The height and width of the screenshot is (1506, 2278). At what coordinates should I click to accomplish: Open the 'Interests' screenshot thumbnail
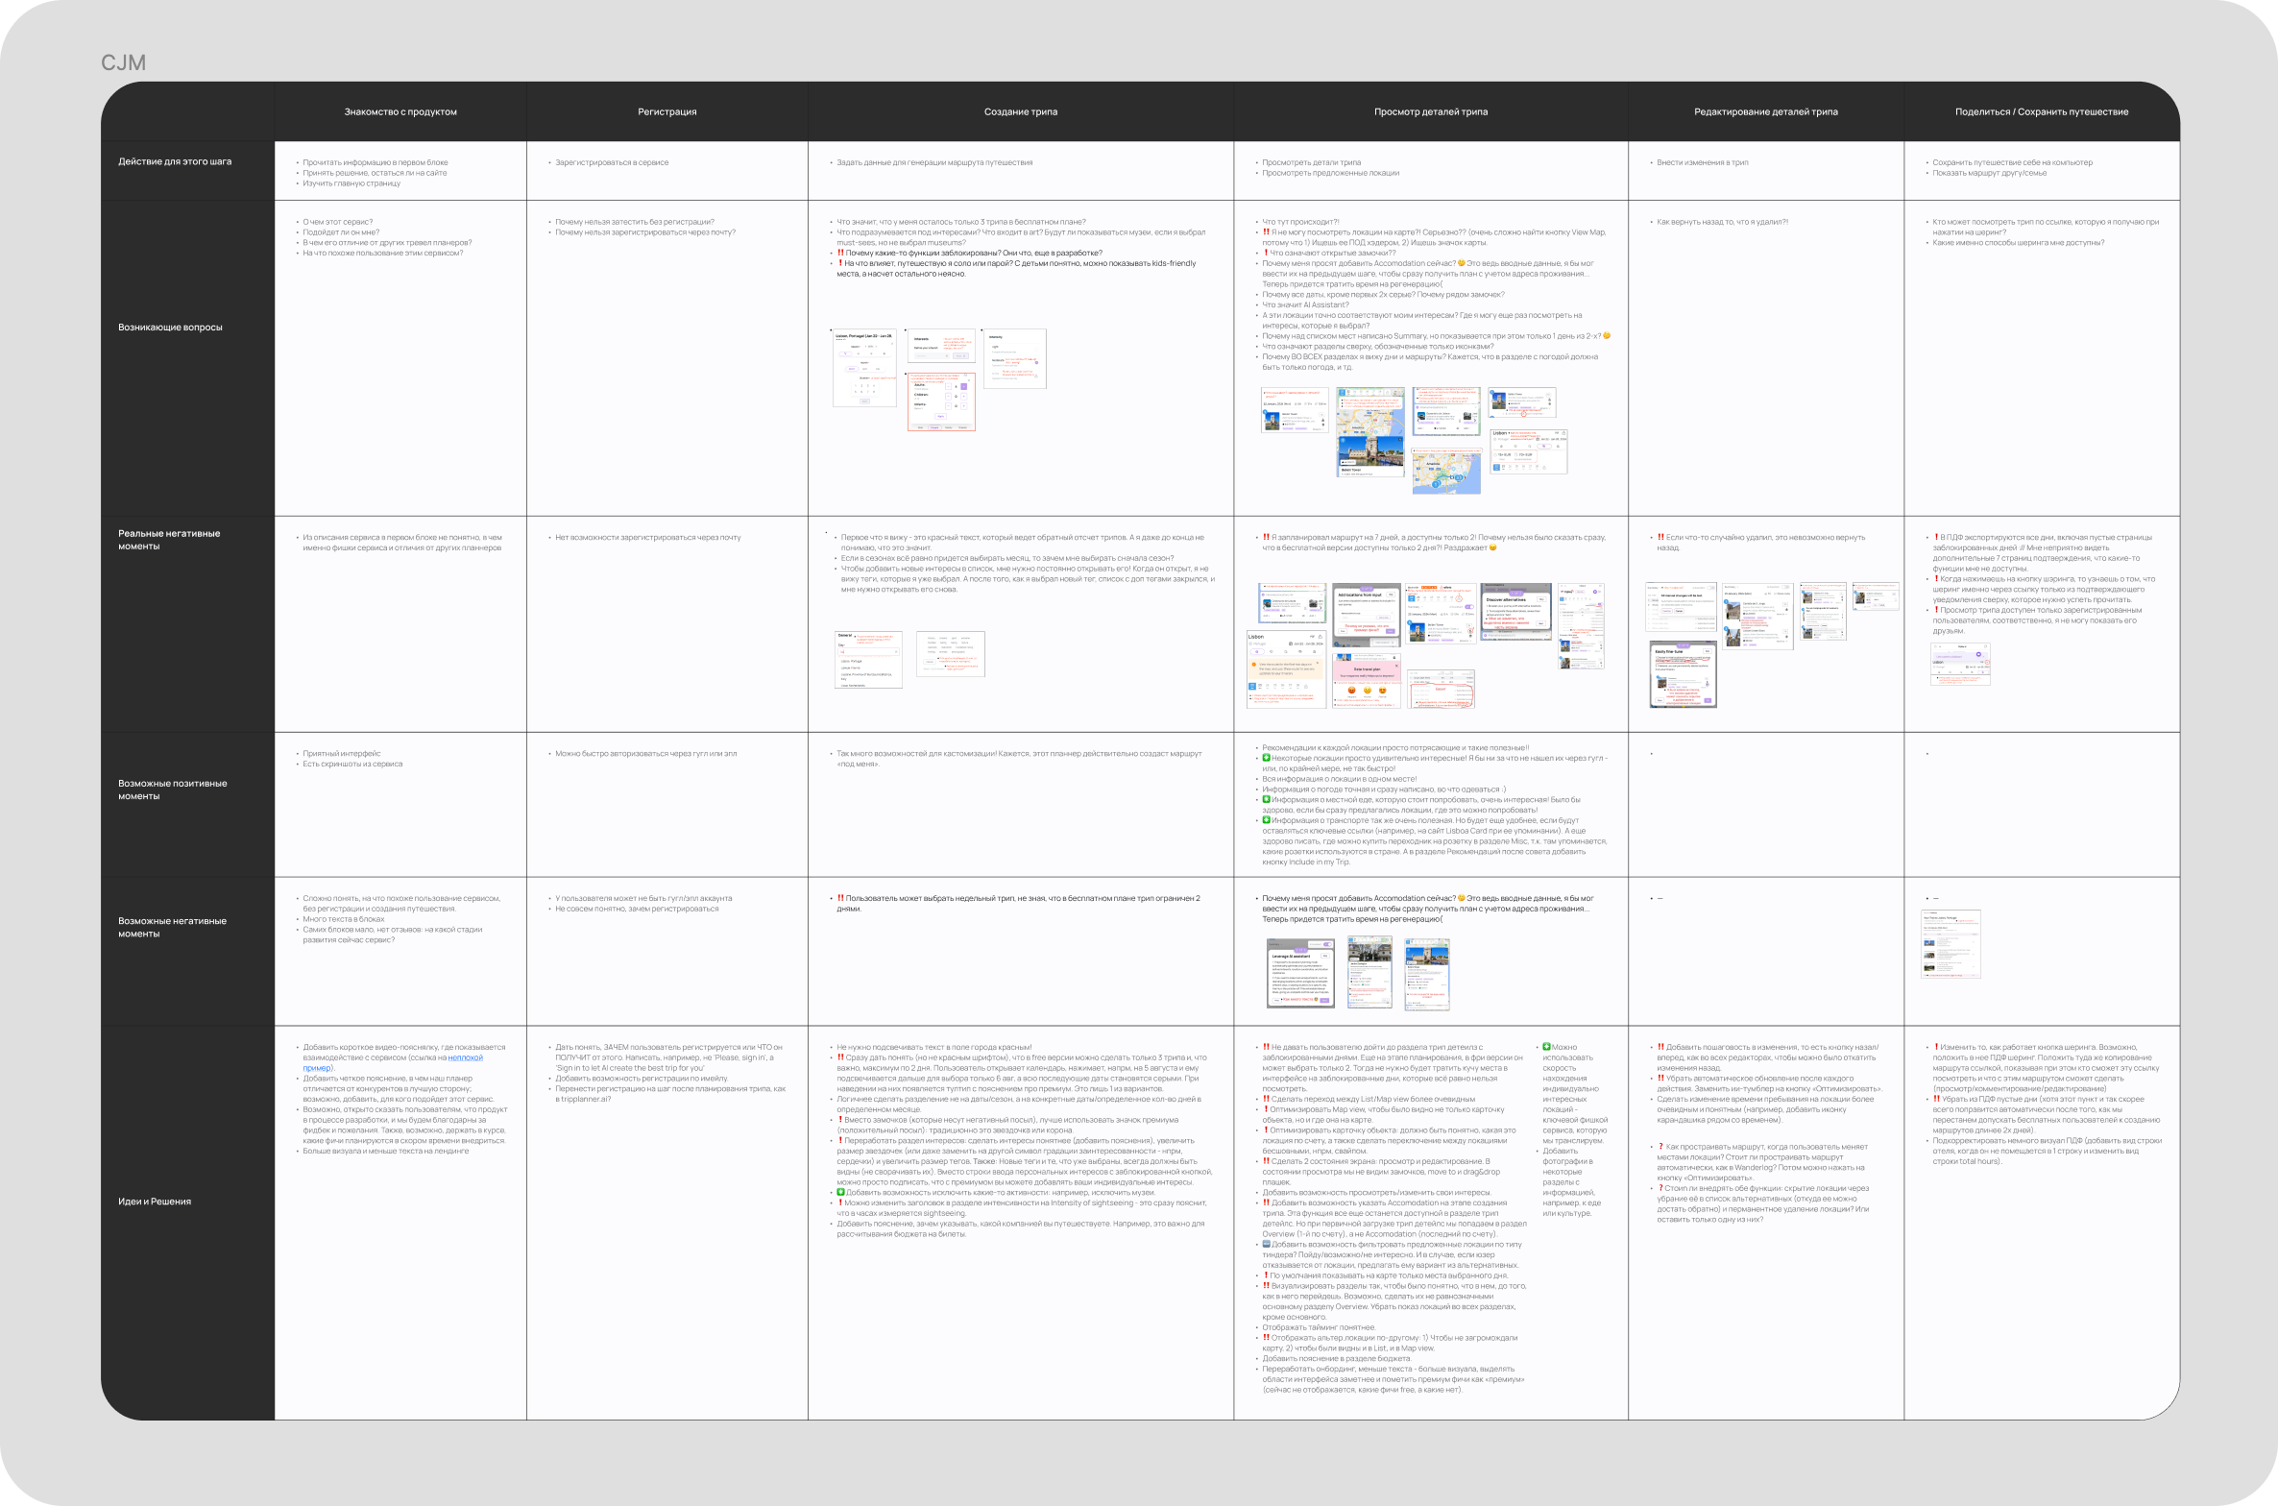(x=941, y=346)
